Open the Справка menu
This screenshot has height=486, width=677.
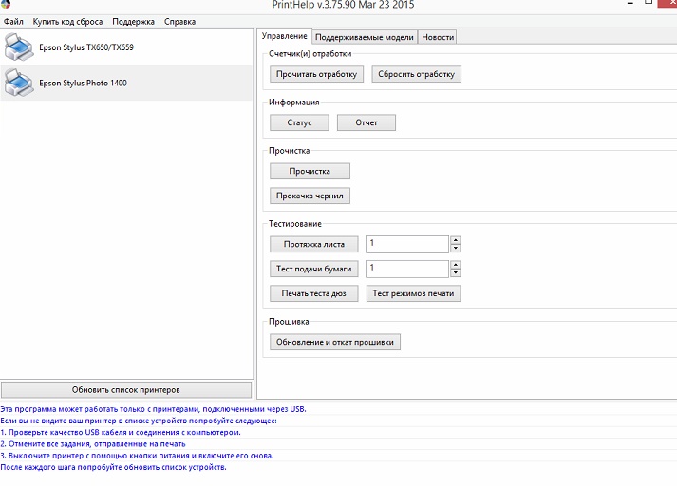[180, 22]
